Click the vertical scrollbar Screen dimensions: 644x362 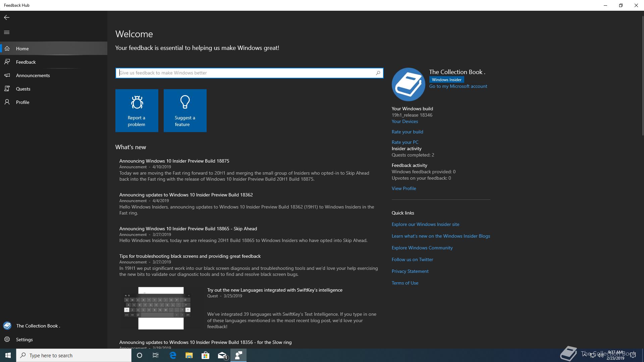643,75
